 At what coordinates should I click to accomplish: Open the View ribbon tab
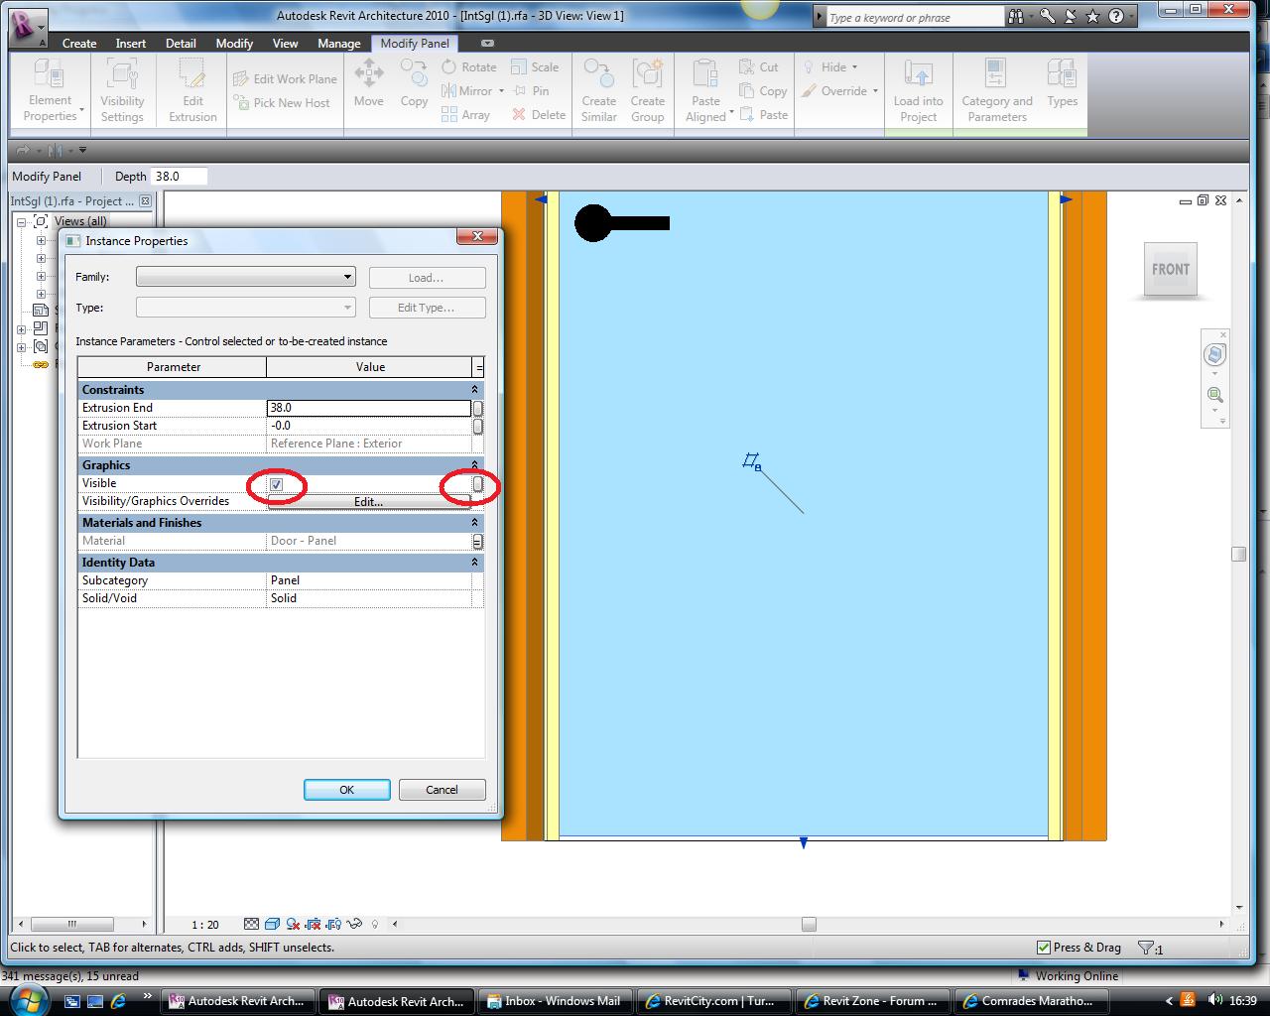click(x=286, y=44)
